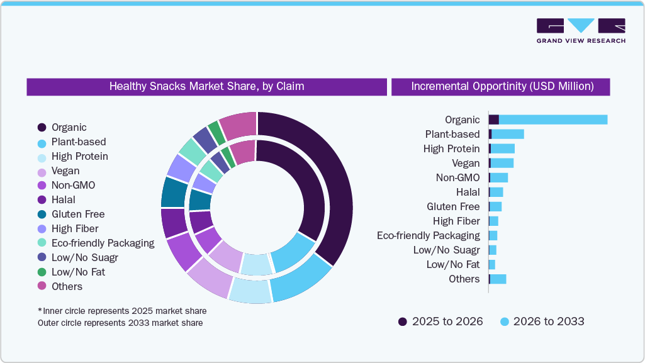Viewport: 645px width, 363px height.
Task: Click the Vegan legend color dot
Action: click(x=42, y=172)
